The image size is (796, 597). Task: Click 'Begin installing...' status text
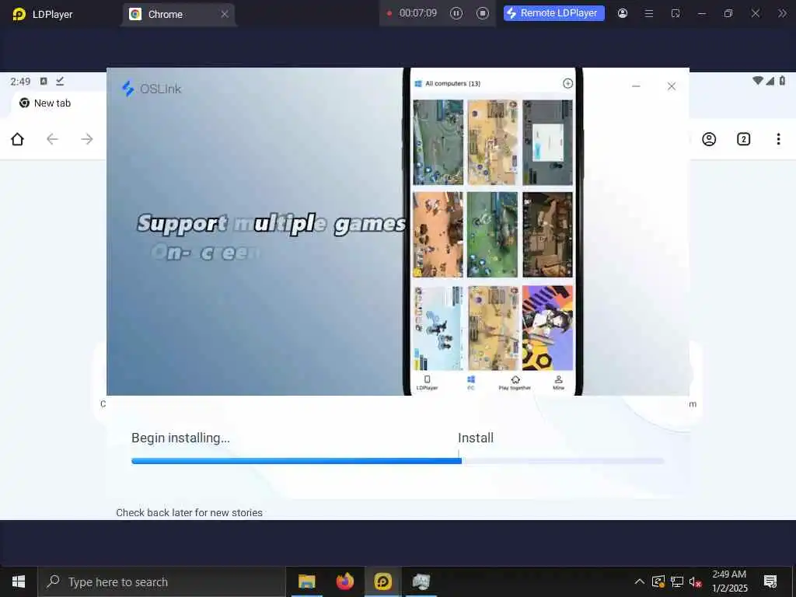(x=180, y=438)
